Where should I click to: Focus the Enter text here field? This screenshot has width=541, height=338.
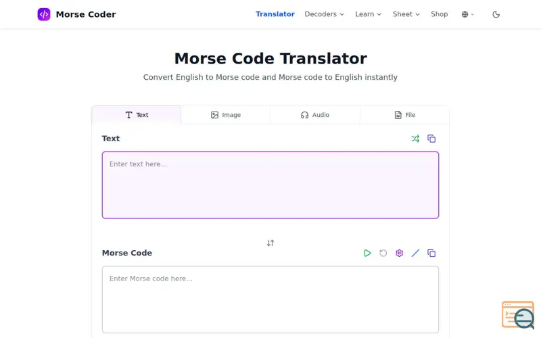[270, 185]
